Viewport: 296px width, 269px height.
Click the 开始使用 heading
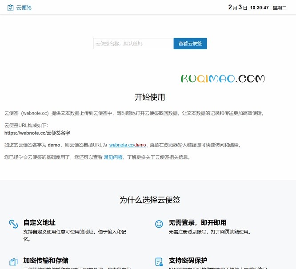tap(150, 97)
